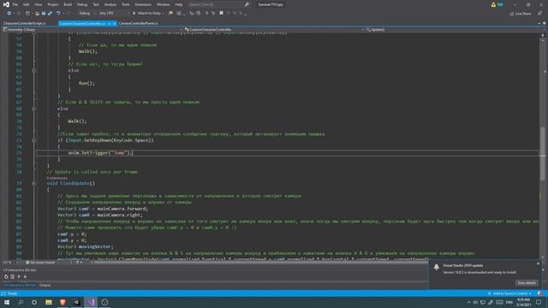Open the Project menu

(53, 4)
